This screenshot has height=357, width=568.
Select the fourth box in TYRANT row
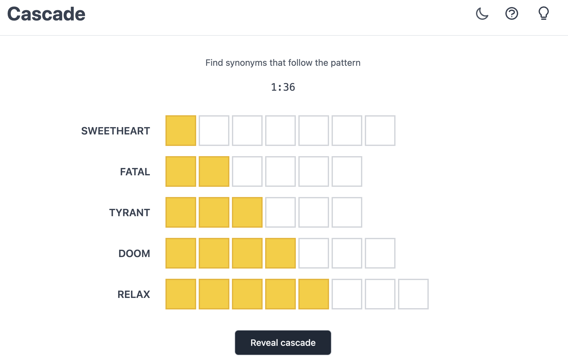(x=280, y=212)
